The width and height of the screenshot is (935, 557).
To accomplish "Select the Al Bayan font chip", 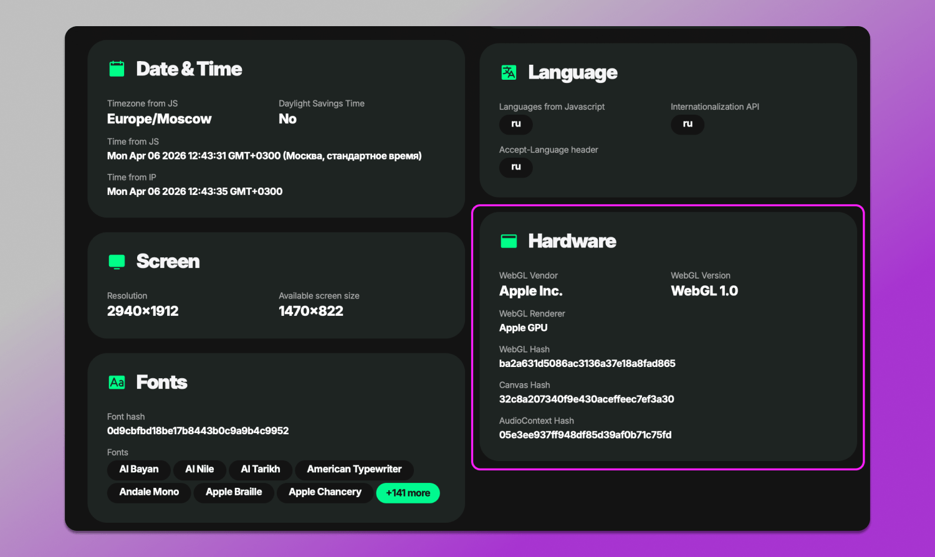I will [139, 469].
